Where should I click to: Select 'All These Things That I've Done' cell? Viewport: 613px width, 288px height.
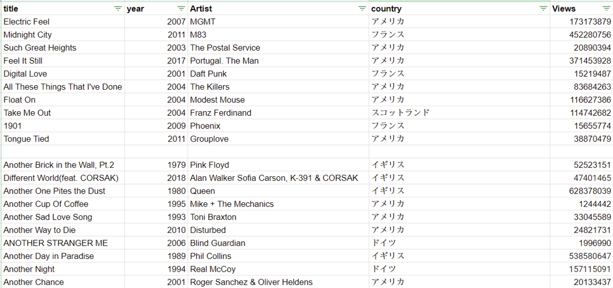[x=63, y=87]
